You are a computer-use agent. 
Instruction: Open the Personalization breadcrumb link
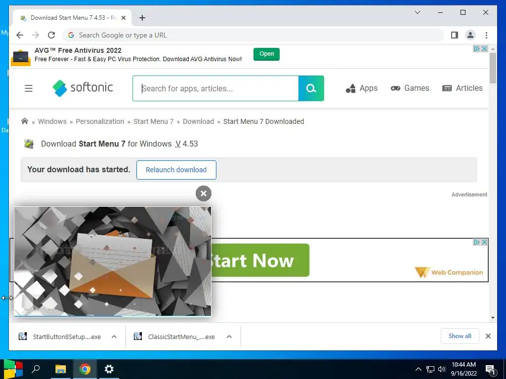[x=100, y=121]
